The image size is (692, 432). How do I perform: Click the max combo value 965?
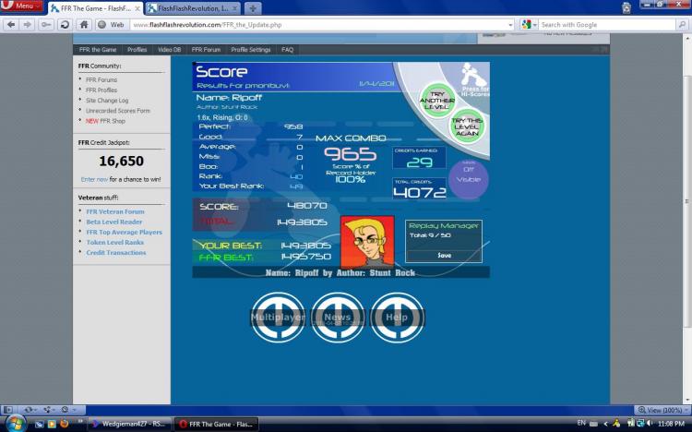point(350,154)
